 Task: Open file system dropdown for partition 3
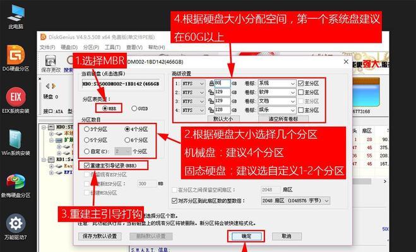(x=193, y=101)
